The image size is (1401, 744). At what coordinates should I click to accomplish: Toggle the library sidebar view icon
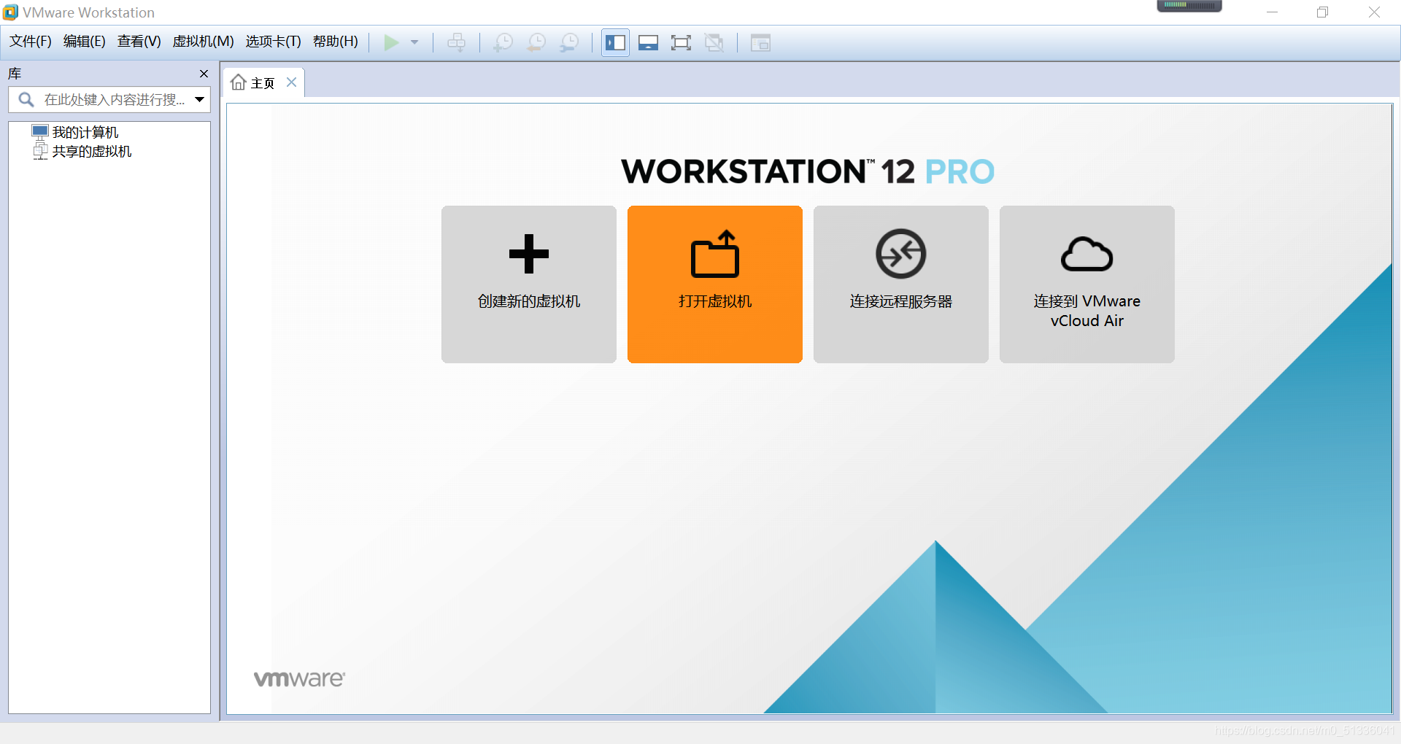coord(615,42)
